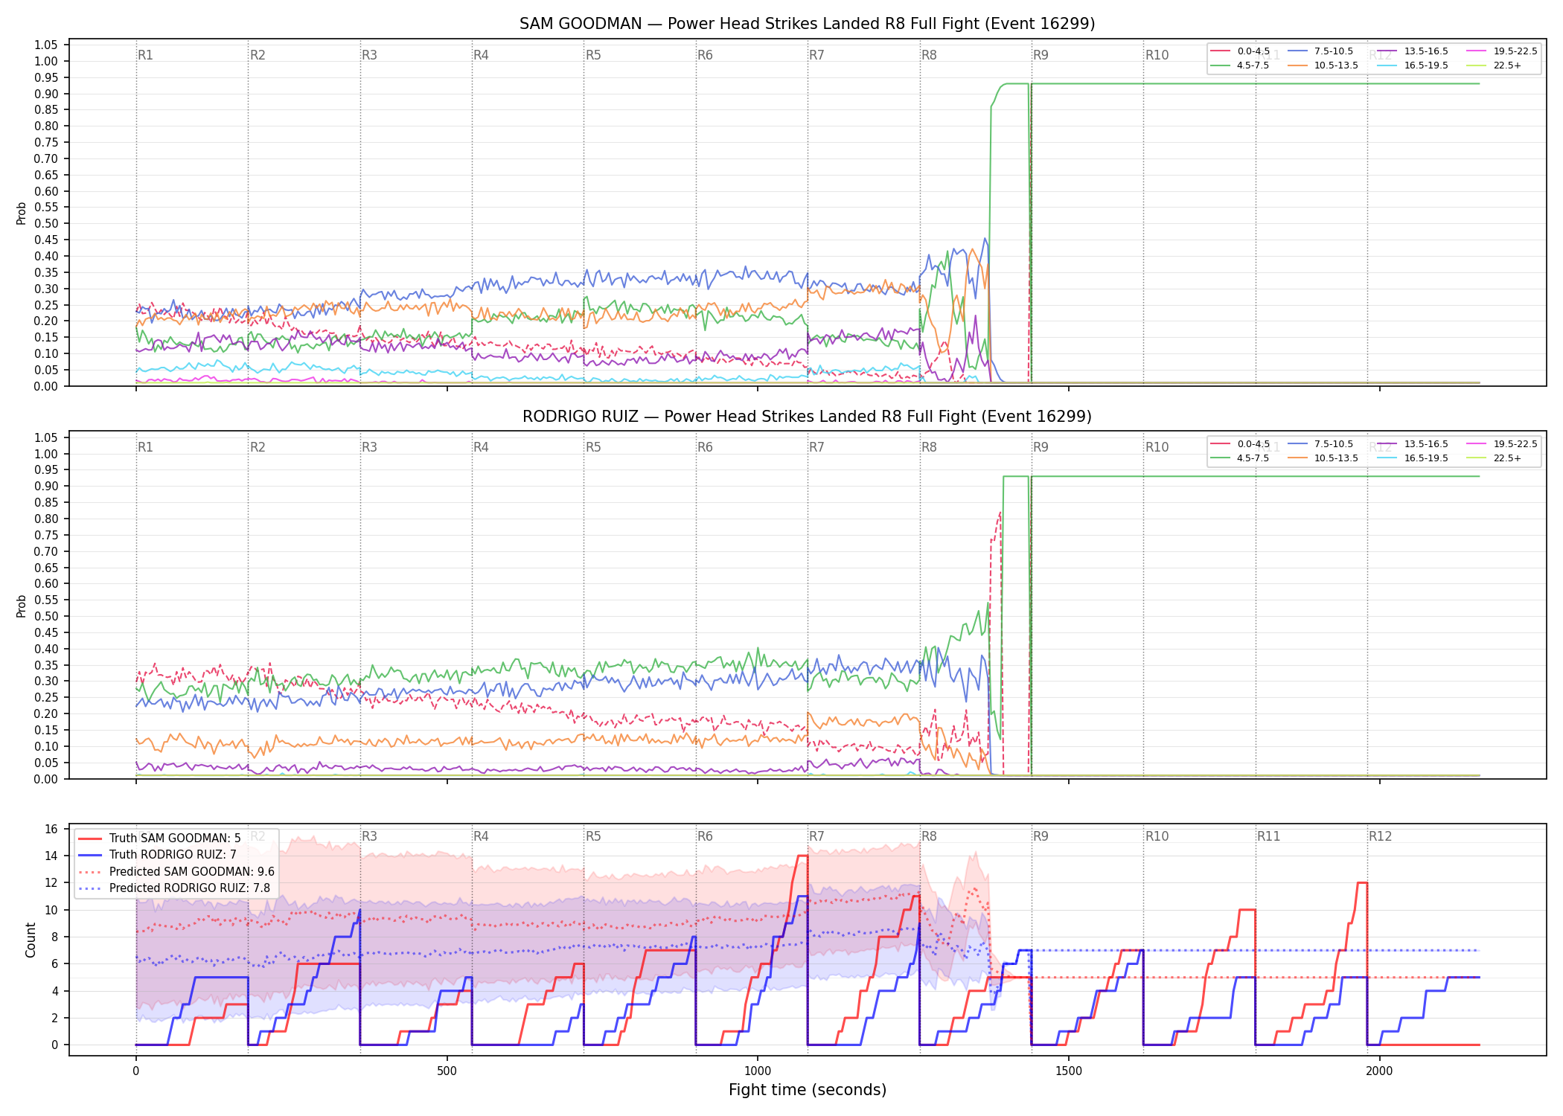Image resolution: width=1563 pixels, height=1116 pixels.
Task: Click the R1 round marker in top chart
Action: (145, 55)
